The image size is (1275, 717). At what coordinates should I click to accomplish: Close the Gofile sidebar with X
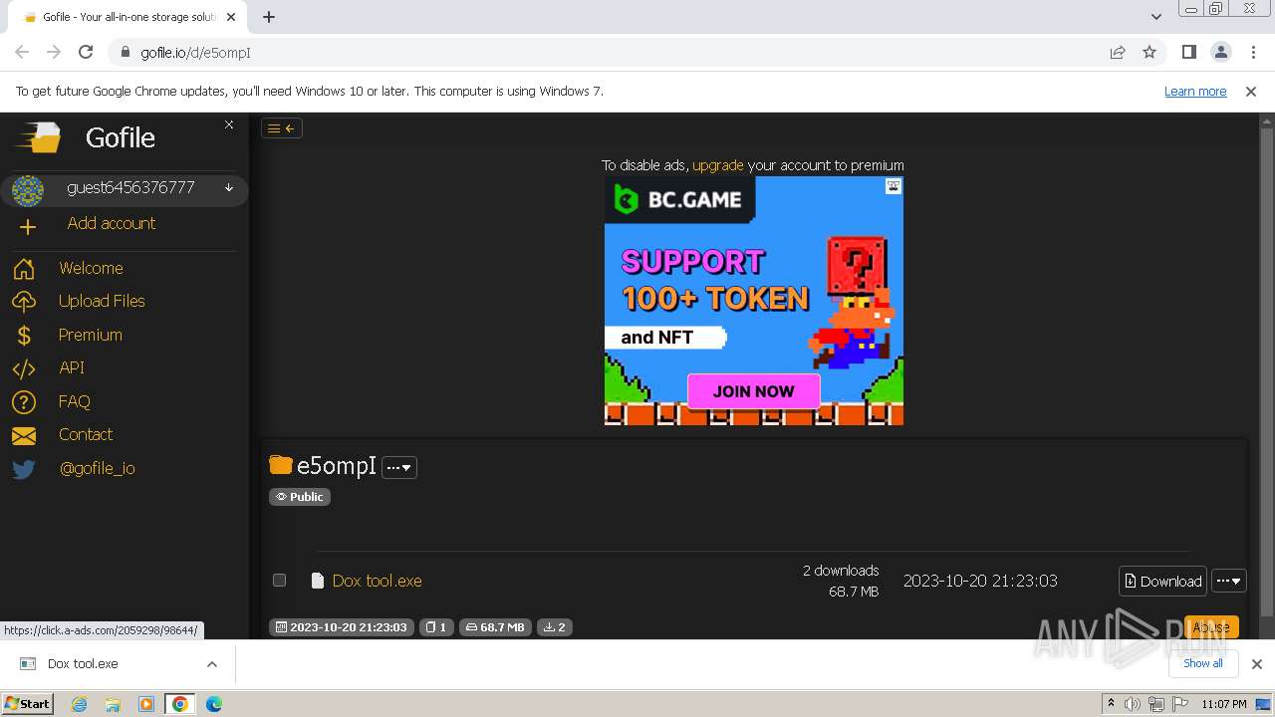pyautogui.click(x=229, y=124)
